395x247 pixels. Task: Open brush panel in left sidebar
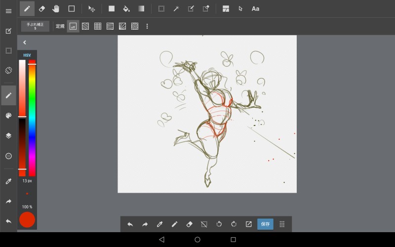(8, 95)
